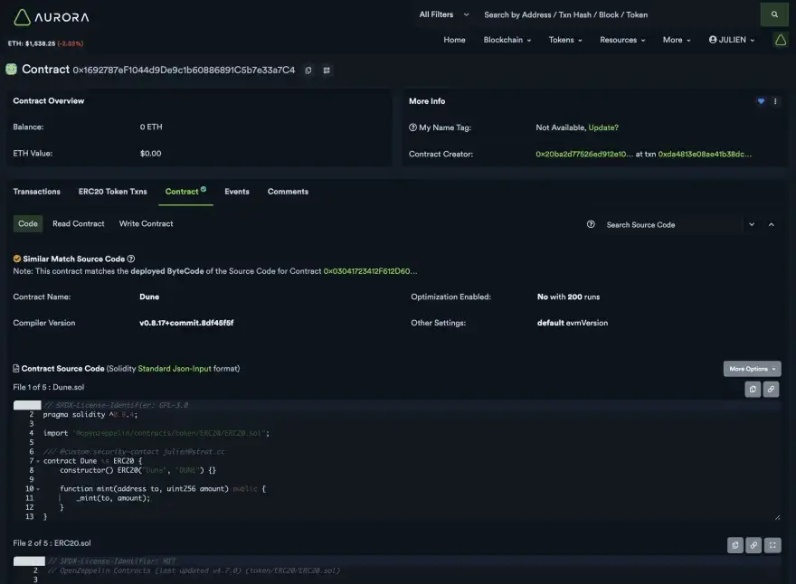Jump to next source code search match
This screenshot has width=796, height=584.
[752, 224]
